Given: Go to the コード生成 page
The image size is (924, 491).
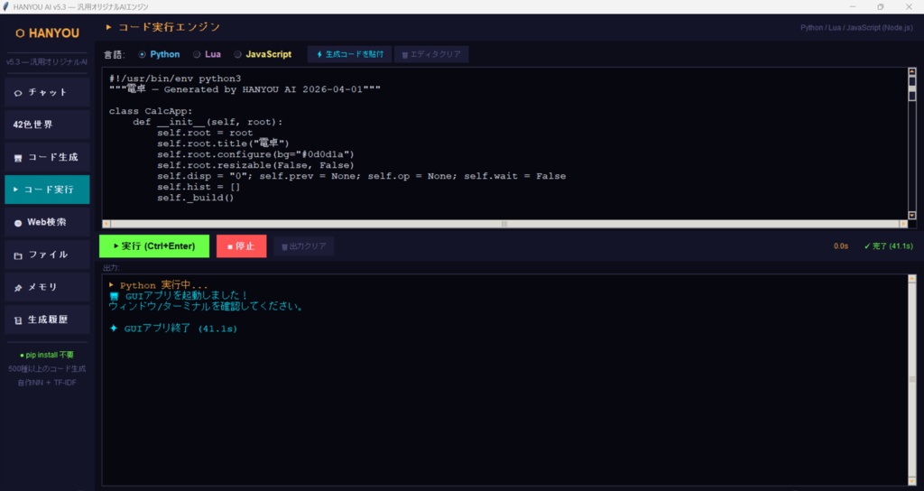Looking at the screenshot, I should [x=47, y=157].
